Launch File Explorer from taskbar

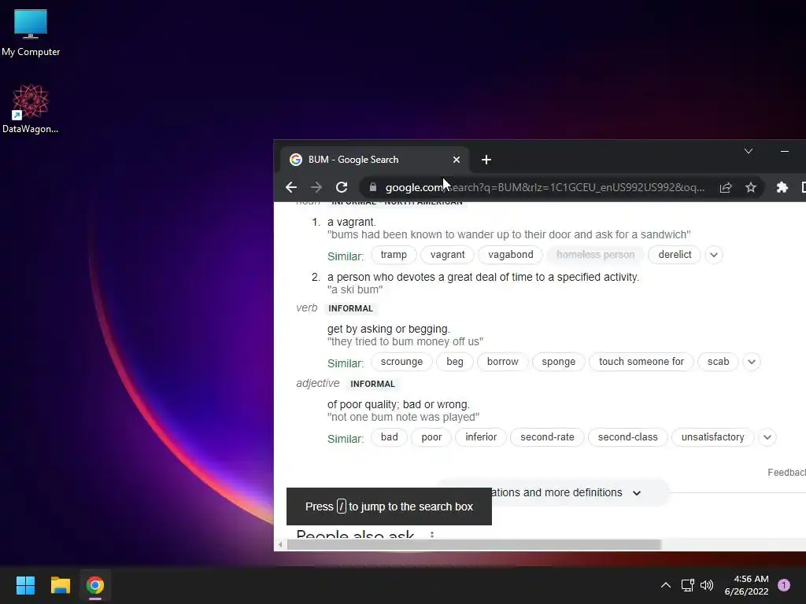click(60, 585)
